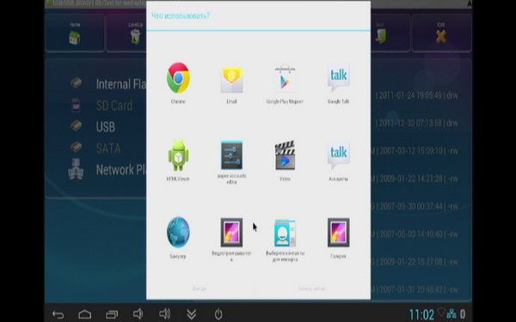Open the recent apps navigation button
Screen dimensions: 516x322
112,314
